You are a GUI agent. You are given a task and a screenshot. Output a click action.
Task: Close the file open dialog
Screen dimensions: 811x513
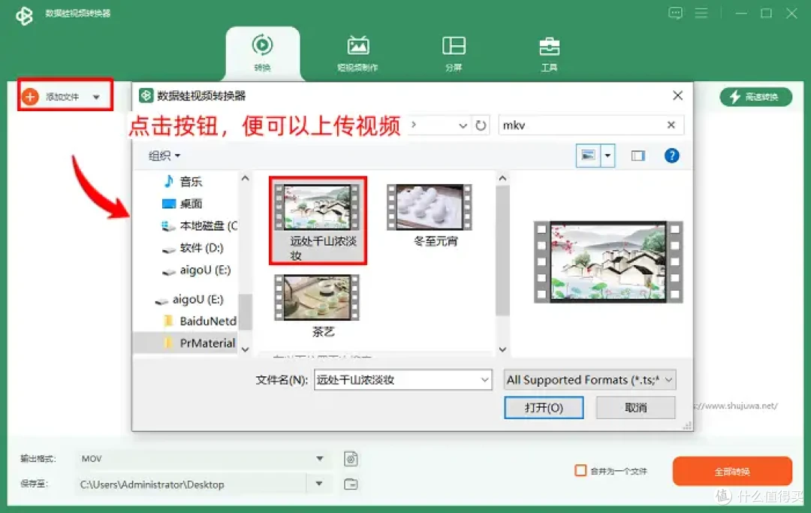pos(677,95)
